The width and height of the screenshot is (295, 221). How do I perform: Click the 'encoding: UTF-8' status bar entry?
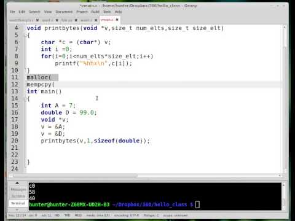pyautogui.click(x=127, y=215)
